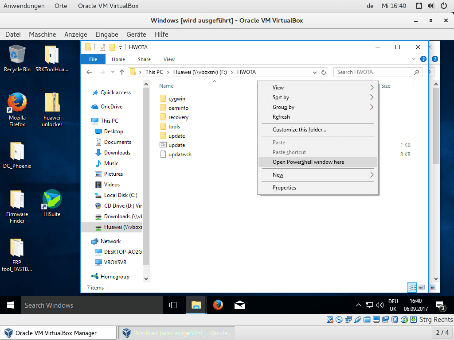454x340 pixels.
Task: Click the VirtualBox hard disk status icon
Action: point(330,320)
